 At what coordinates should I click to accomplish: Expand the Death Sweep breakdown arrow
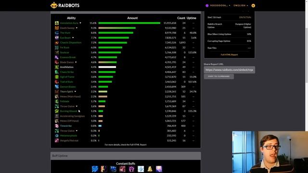tap(77, 28)
